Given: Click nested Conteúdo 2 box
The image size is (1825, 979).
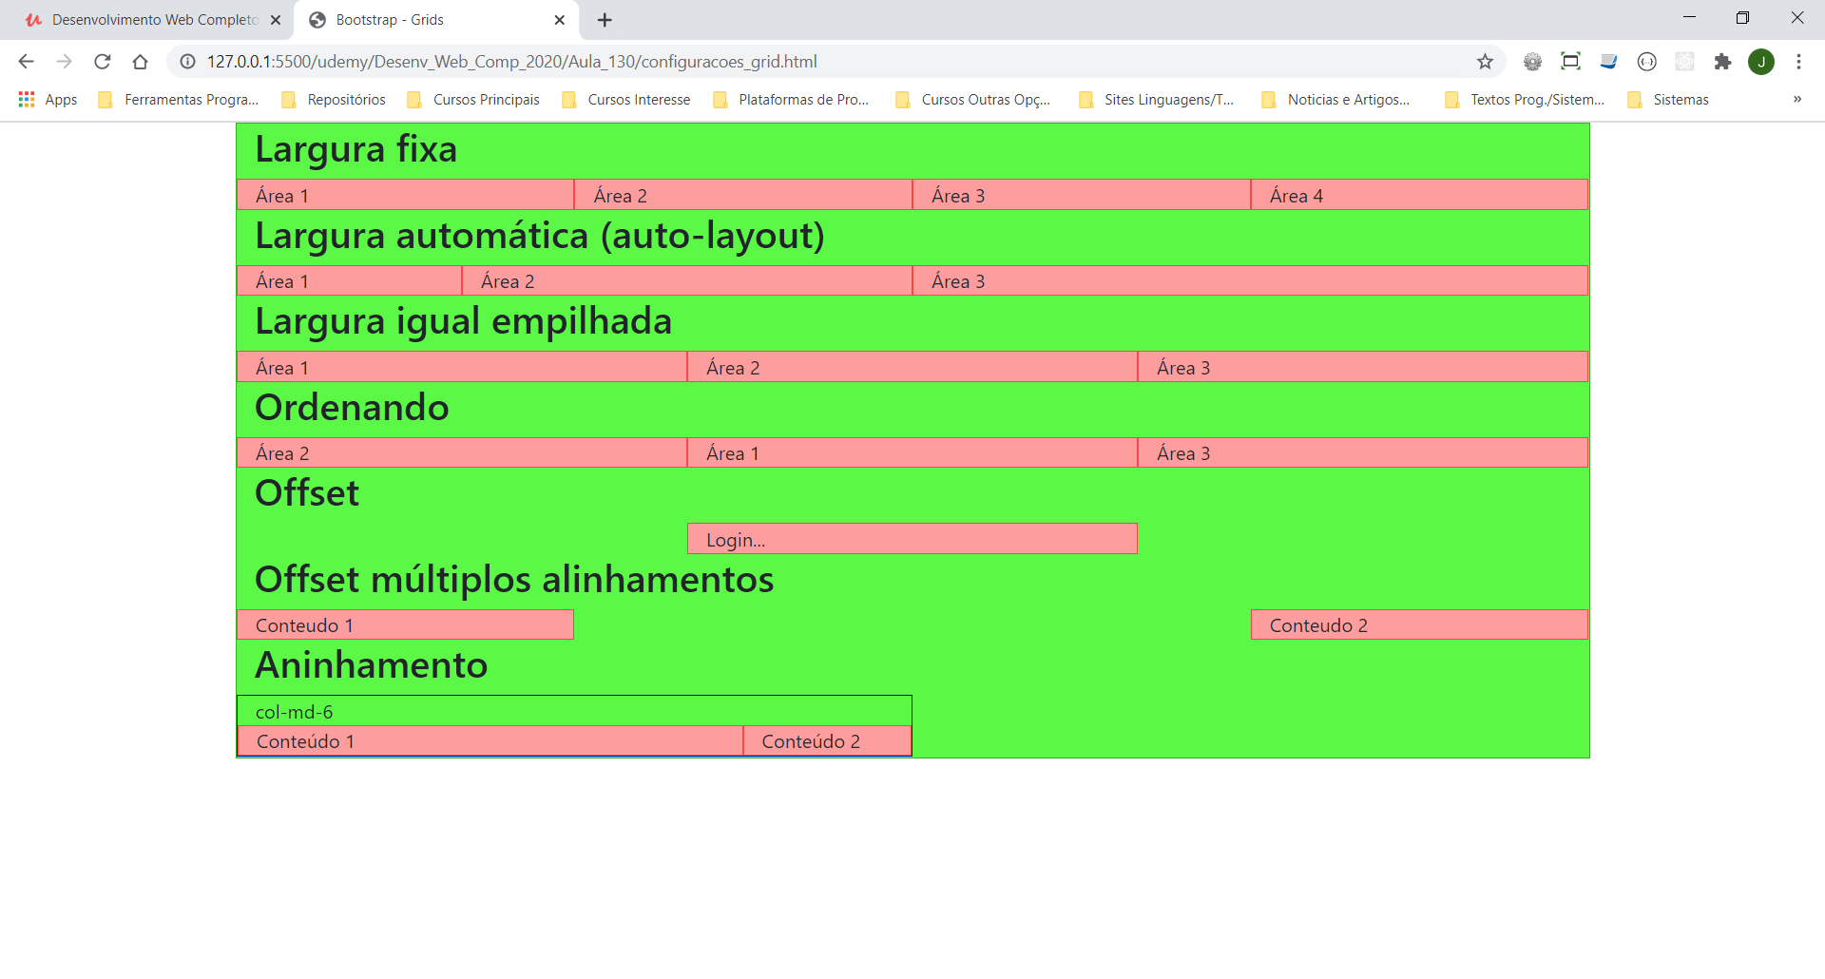Looking at the screenshot, I should tap(827, 741).
